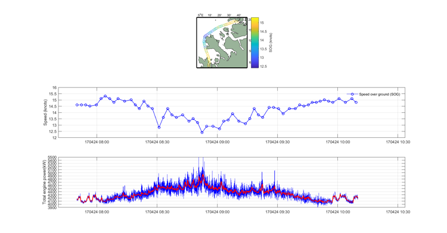This screenshot has height=233, width=447.
Task: Click the 5°E longitude label above the map
Action: [200, 15]
